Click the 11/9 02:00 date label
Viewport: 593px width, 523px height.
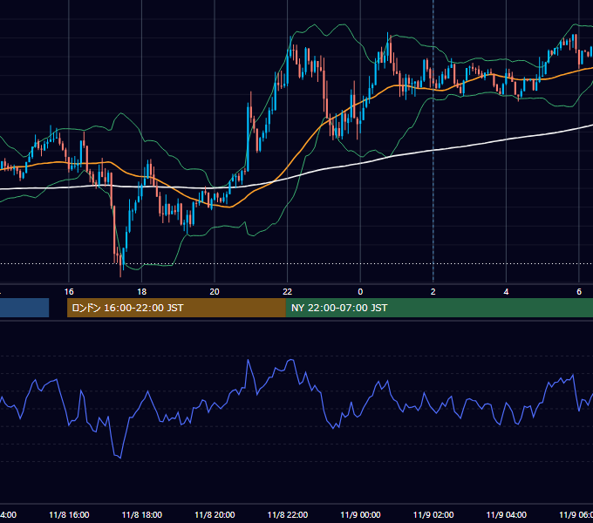click(433, 515)
